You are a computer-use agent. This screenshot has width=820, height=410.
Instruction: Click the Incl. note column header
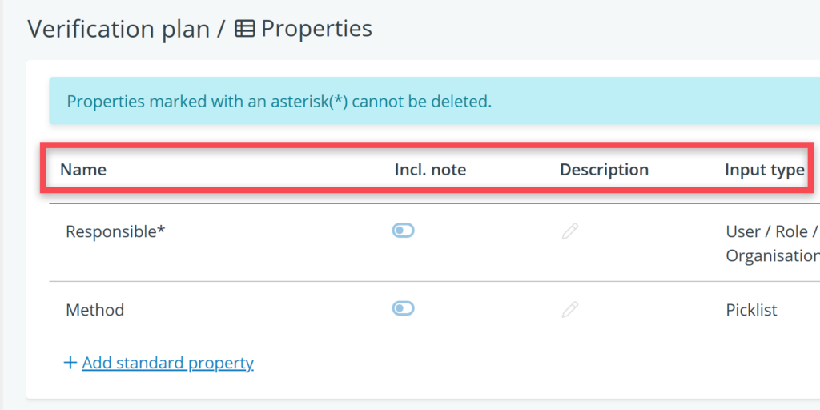(x=430, y=170)
